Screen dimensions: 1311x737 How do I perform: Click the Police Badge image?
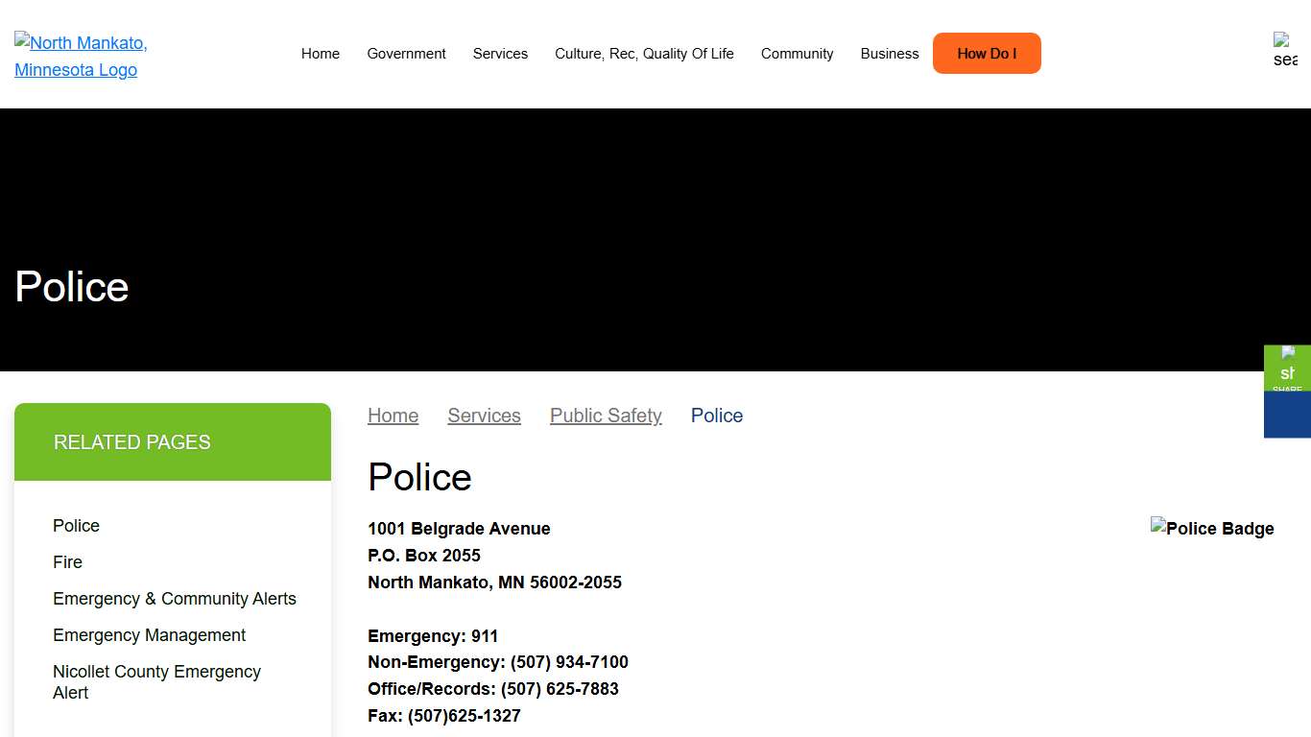pos(1211,529)
